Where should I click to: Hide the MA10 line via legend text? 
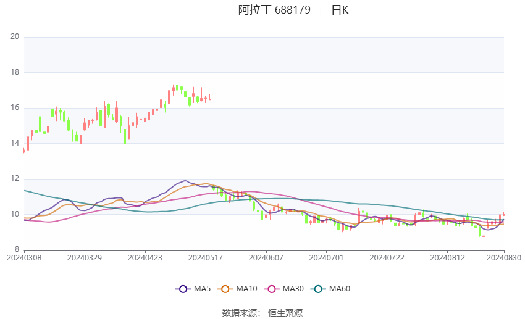point(246,288)
